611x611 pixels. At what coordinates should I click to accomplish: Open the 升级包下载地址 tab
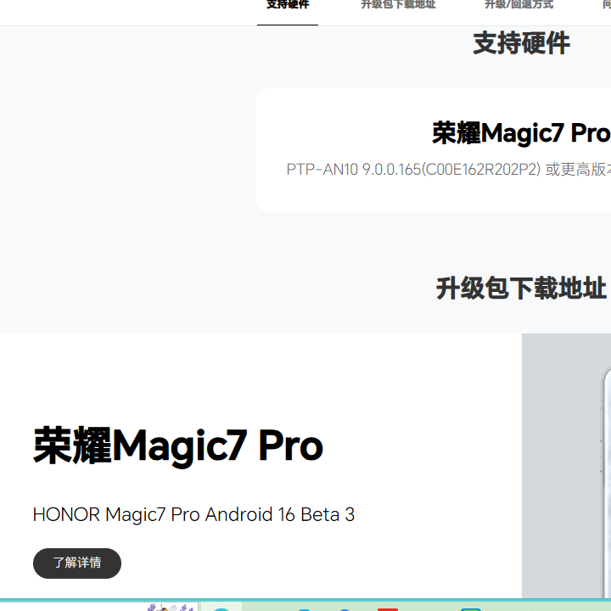point(398,5)
